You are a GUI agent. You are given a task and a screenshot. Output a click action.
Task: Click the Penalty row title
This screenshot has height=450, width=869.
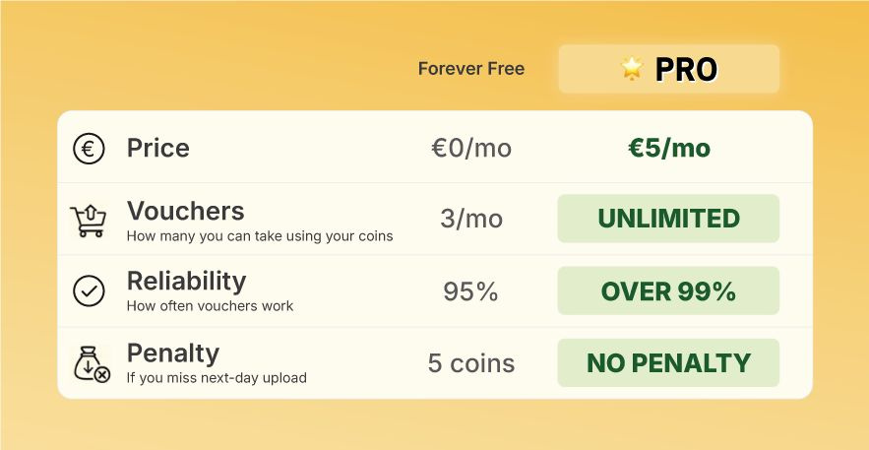[x=173, y=354]
